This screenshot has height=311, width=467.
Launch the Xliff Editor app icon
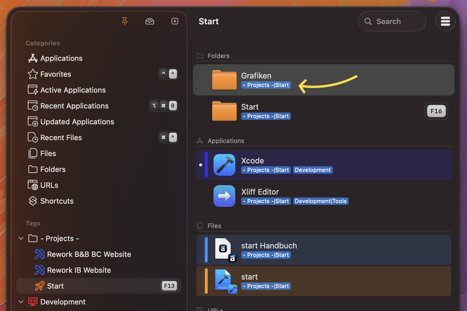[x=224, y=196]
